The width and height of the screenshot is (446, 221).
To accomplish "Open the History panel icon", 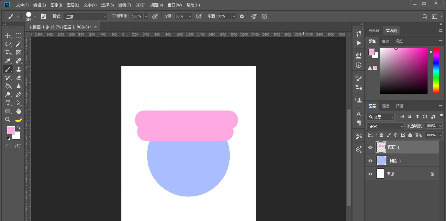I will (x=359, y=34).
